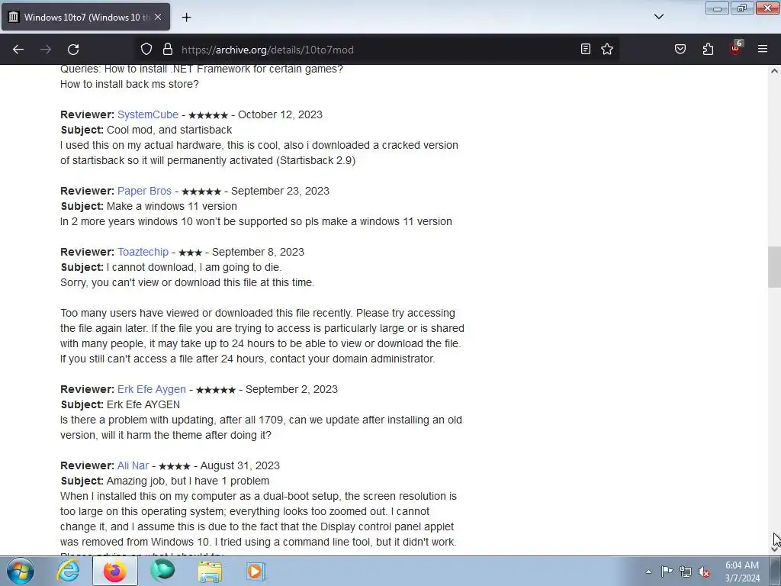Click 'Make a windows 11 version' subject
781x586 pixels.
pyautogui.click(x=172, y=206)
